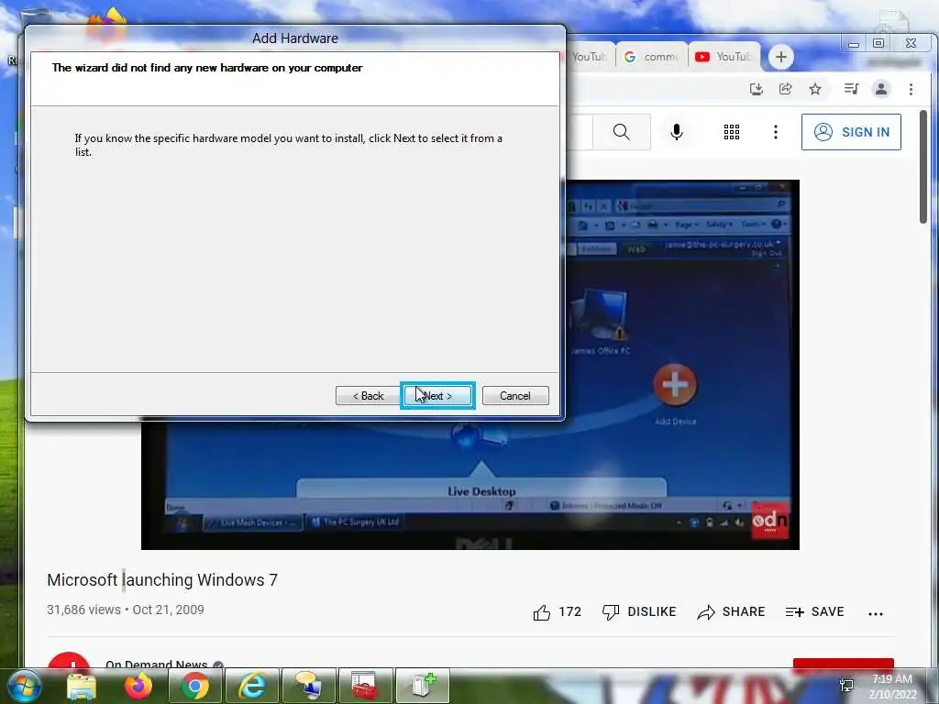Click the page vertical scrollbar in Chrome
The image size is (939, 704).
(922, 167)
